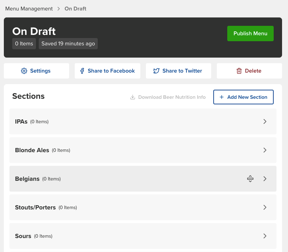Screen dimensions: 288x252
Task: Go back to Menu Management breadcrumb
Action: coord(29,9)
